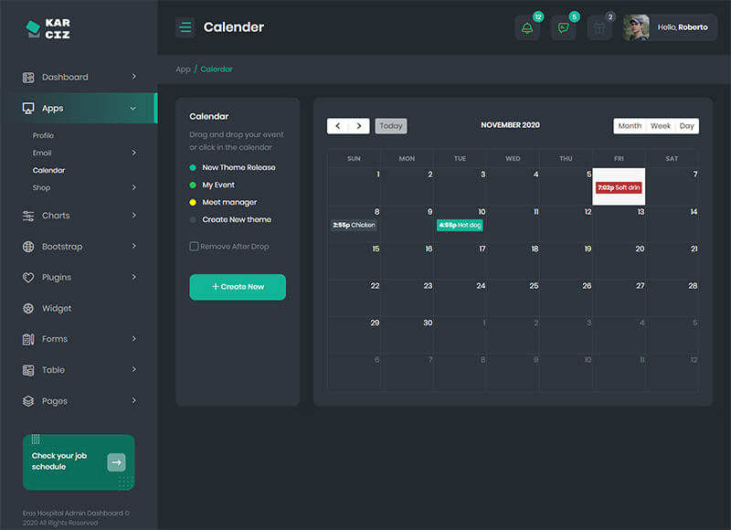Go to next month arrow
Screen dimensions: 731x530
coord(359,126)
